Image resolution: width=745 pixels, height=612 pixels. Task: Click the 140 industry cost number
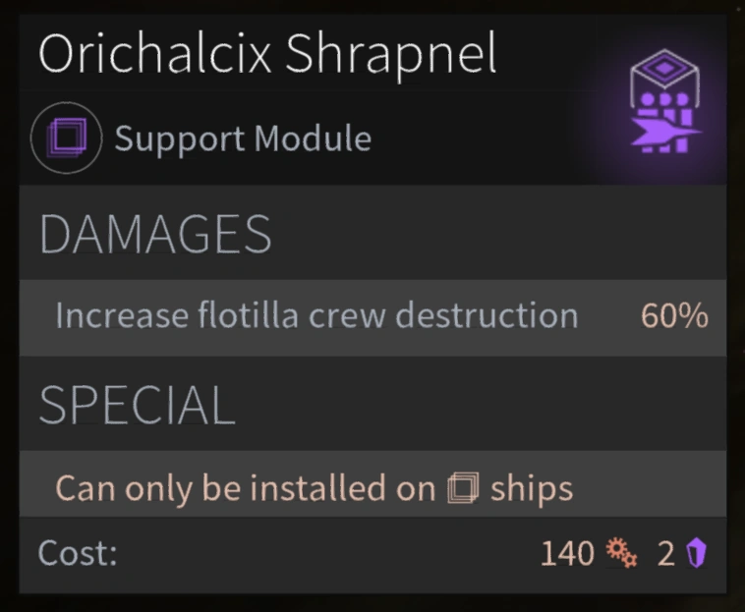tap(567, 554)
